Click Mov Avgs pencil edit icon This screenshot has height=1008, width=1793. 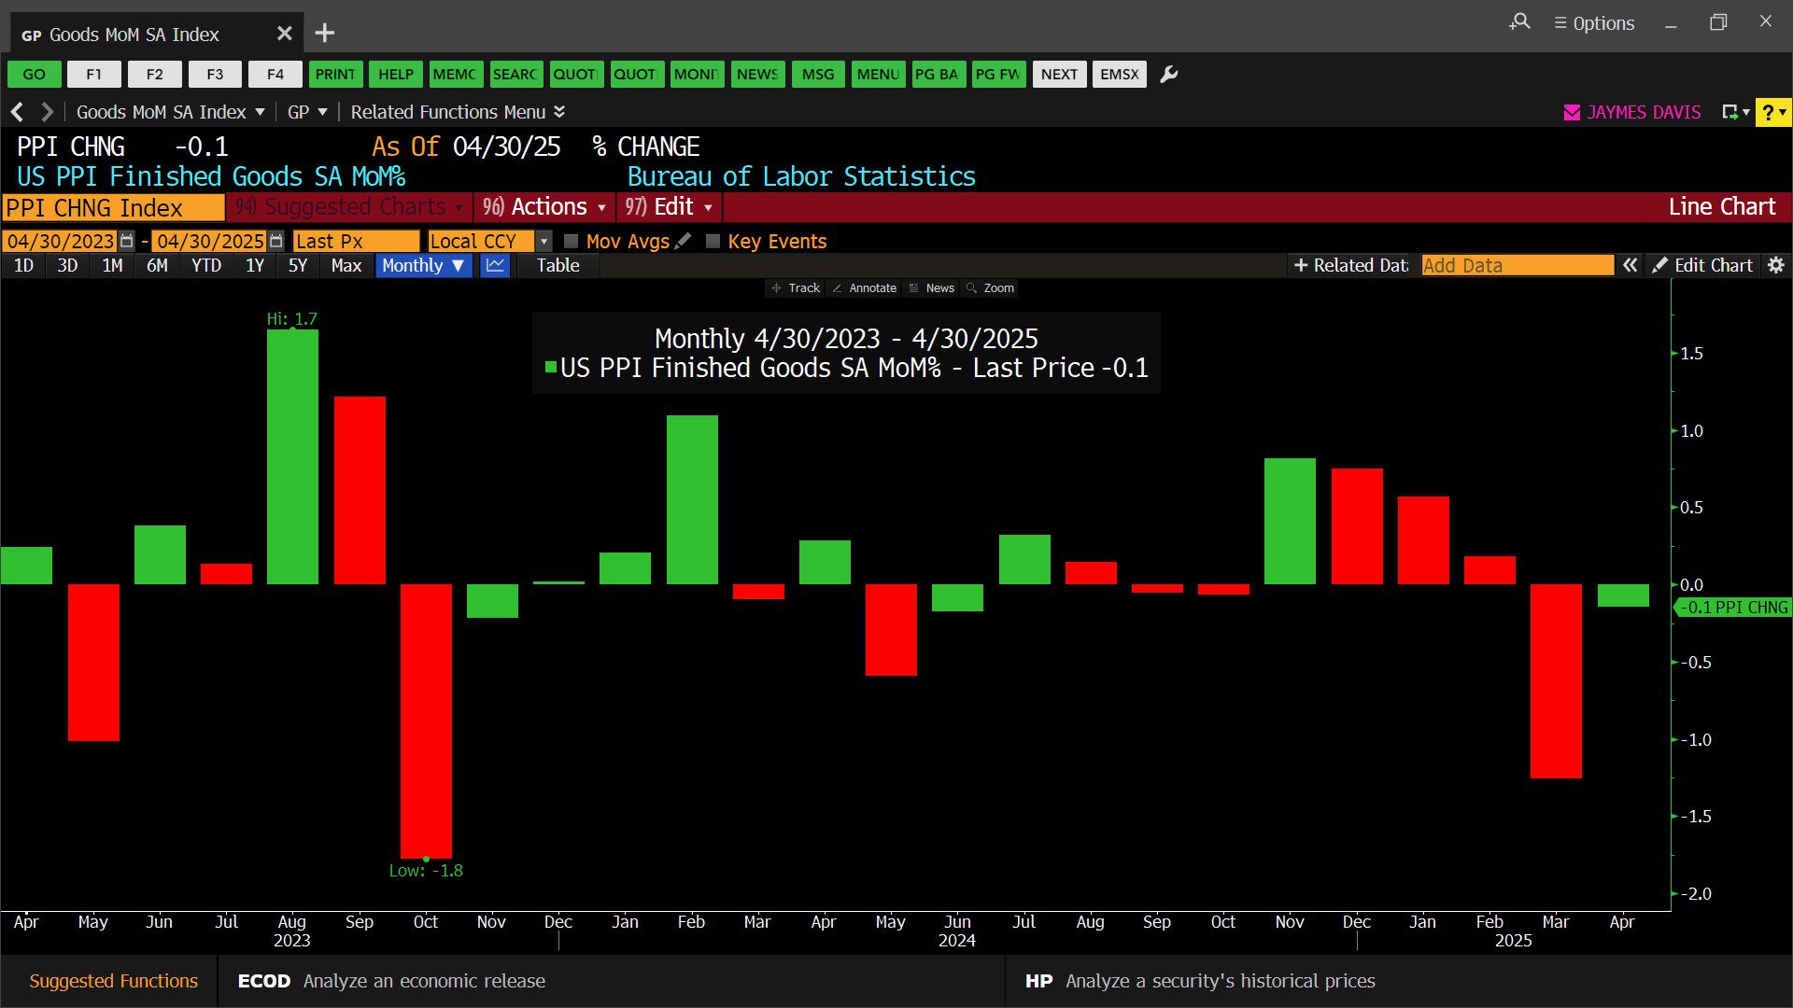[x=684, y=241]
